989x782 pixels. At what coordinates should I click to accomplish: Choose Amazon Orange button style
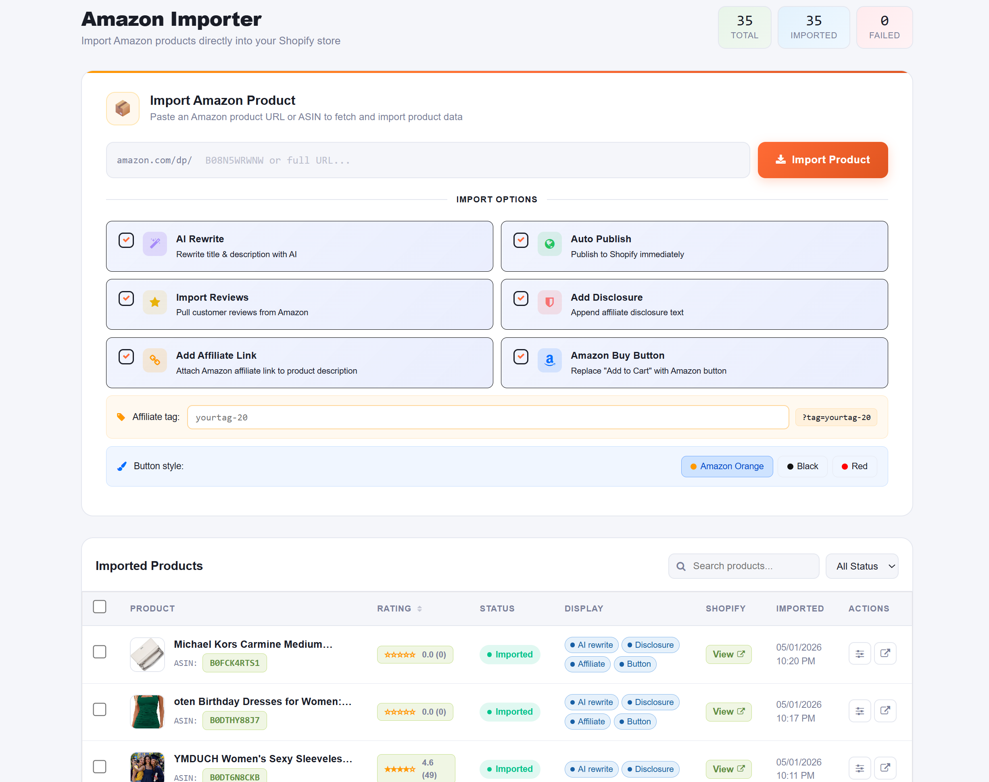pos(727,466)
